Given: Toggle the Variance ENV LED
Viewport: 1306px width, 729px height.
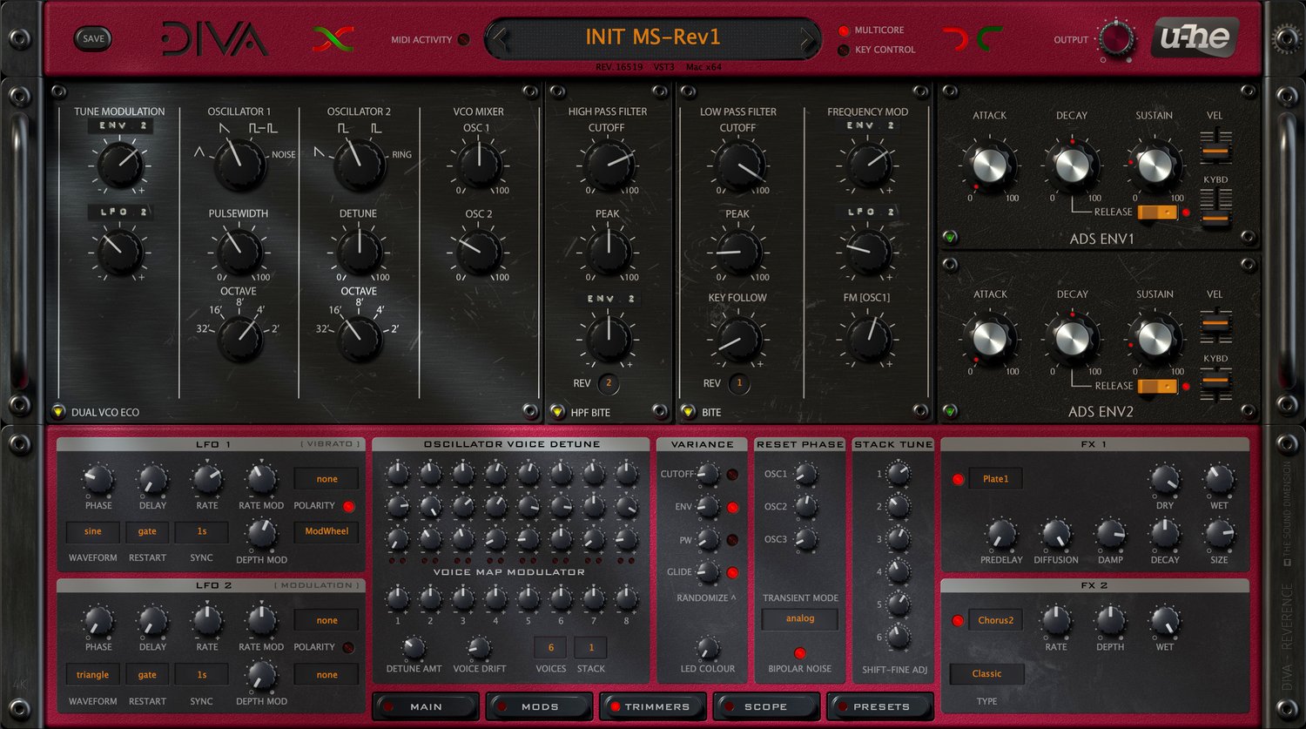Looking at the screenshot, I should click(x=732, y=507).
